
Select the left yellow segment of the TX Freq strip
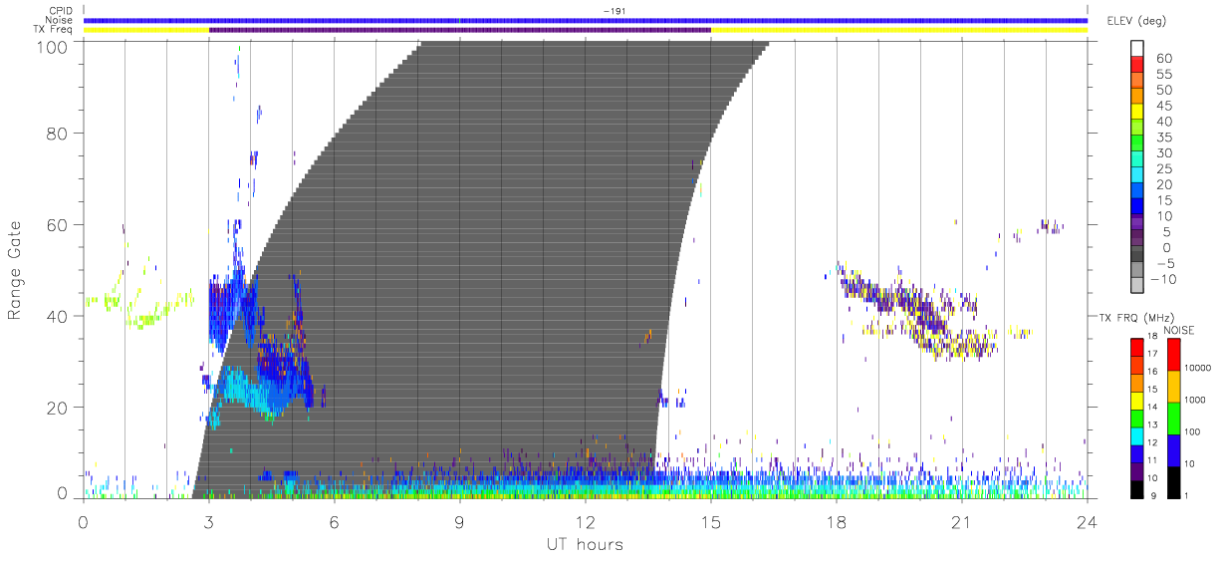146,30
